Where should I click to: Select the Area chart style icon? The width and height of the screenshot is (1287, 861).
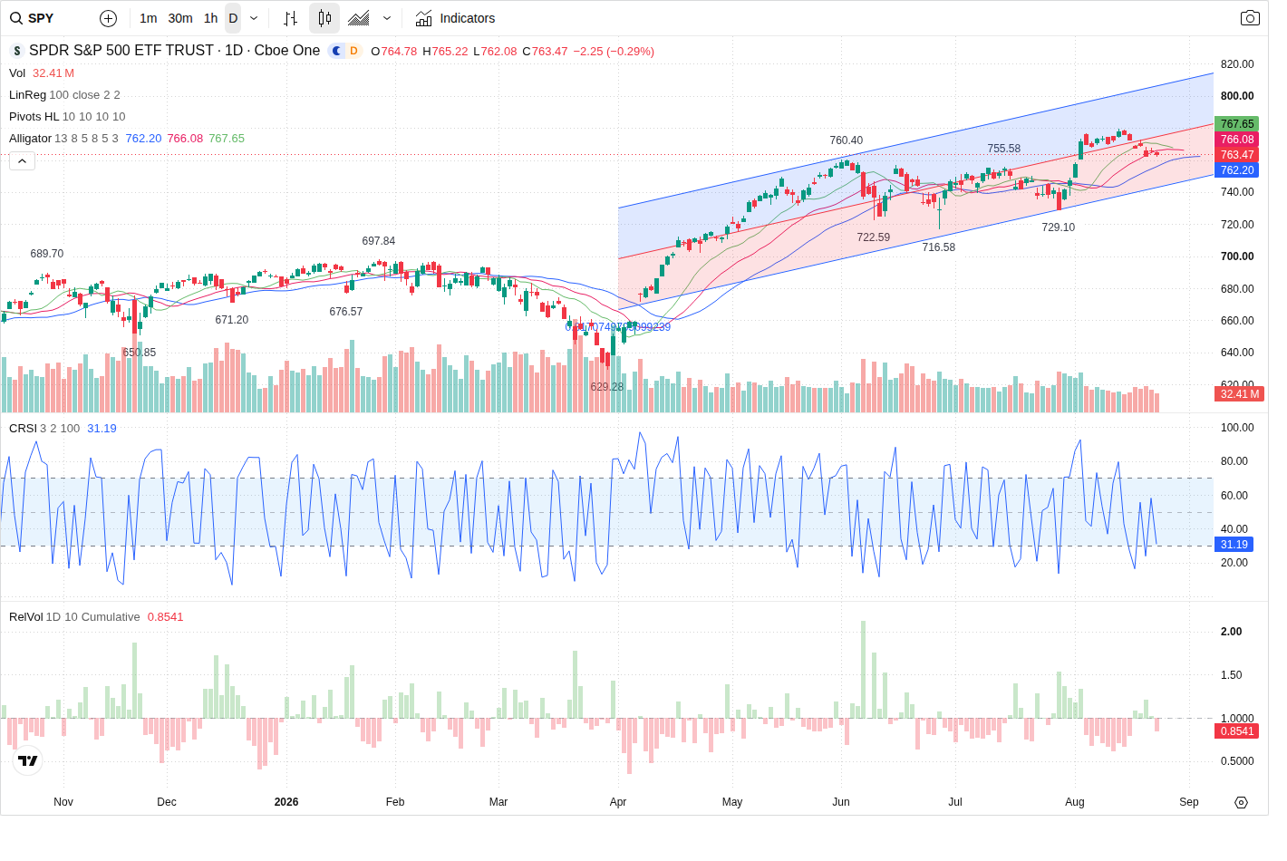pos(359,18)
